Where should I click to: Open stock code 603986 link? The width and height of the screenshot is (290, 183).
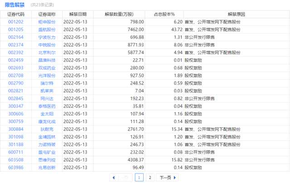[16, 168]
